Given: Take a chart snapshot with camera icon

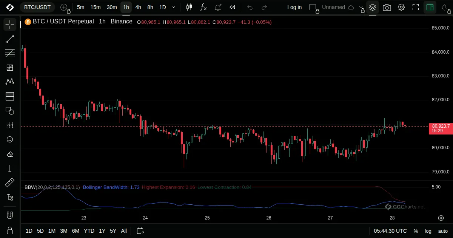Looking at the screenshot, I should coord(387,7).
